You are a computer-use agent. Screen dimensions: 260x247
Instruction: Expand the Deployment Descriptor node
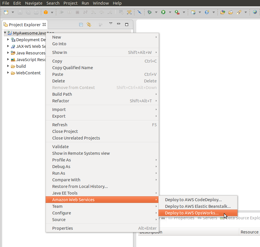(x=8, y=39)
